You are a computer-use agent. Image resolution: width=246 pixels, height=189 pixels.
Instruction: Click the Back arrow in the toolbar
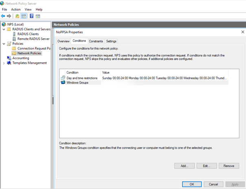4,16
